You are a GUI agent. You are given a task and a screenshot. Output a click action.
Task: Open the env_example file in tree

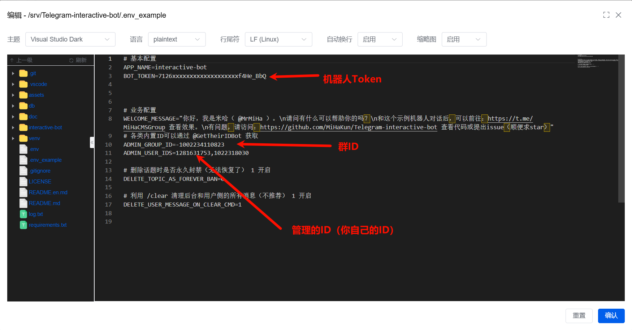click(x=46, y=160)
